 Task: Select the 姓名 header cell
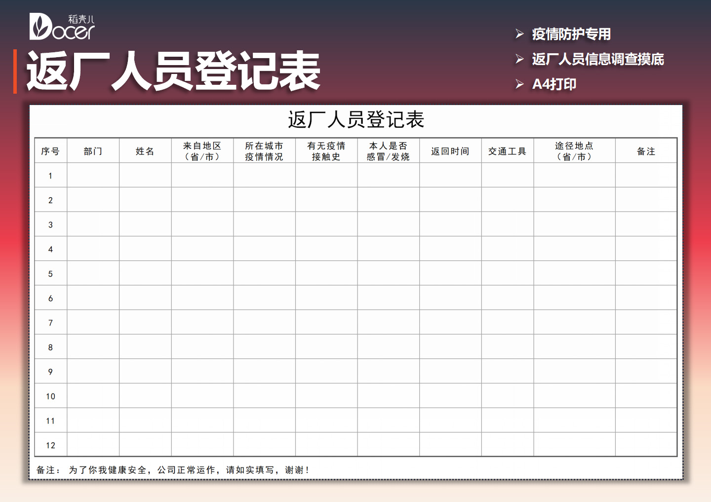pyautogui.click(x=144, y=151)
